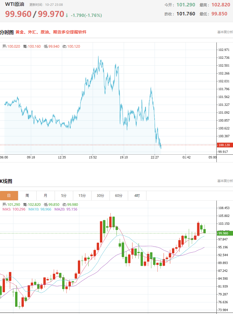Click the WTI原油 title
Screen dimensions: 233x314
point(15,4)
